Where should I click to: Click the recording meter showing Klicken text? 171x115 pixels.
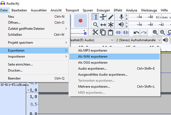(x=150, y=17)
